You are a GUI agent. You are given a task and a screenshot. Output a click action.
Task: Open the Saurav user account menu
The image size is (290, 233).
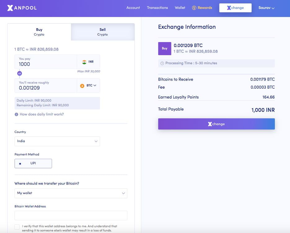tap(266, 8)
